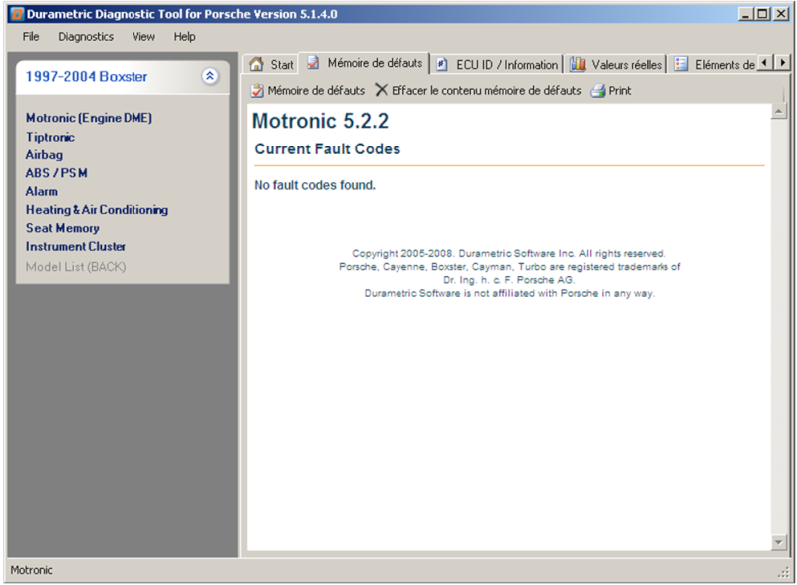797x585 pixels.
Task: Click the Print printer icon
Action: tap(598, 91)
